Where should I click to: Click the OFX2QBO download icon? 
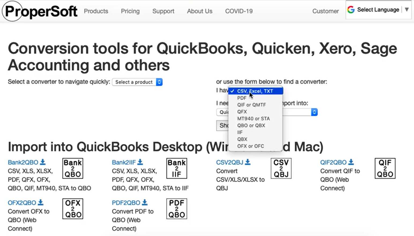click(x=40, y=202)
